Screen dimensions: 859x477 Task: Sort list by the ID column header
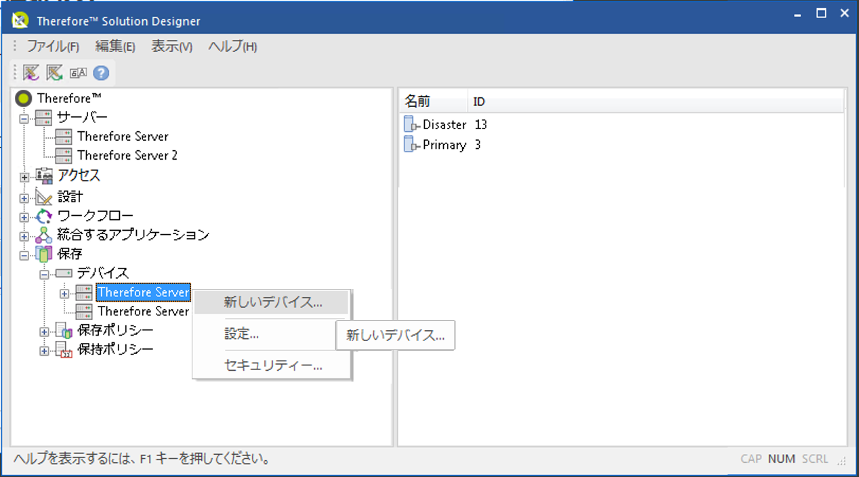(656, 101)
